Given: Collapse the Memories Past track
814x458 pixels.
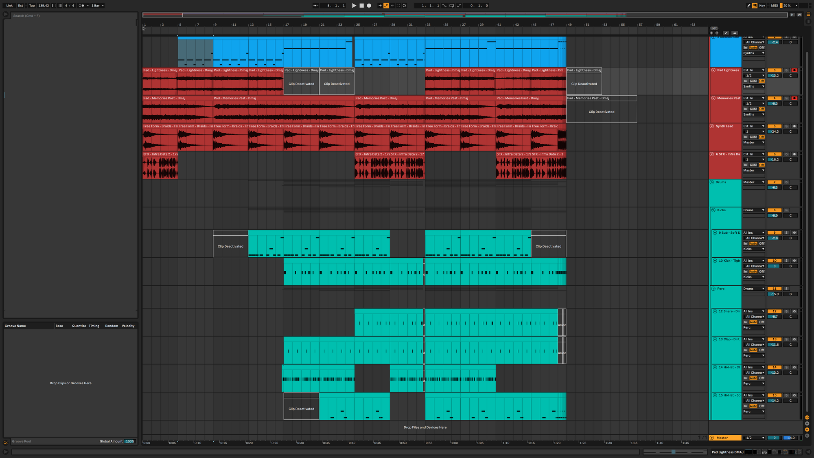Looking at the screenshot, I should [x=713, y=98].
